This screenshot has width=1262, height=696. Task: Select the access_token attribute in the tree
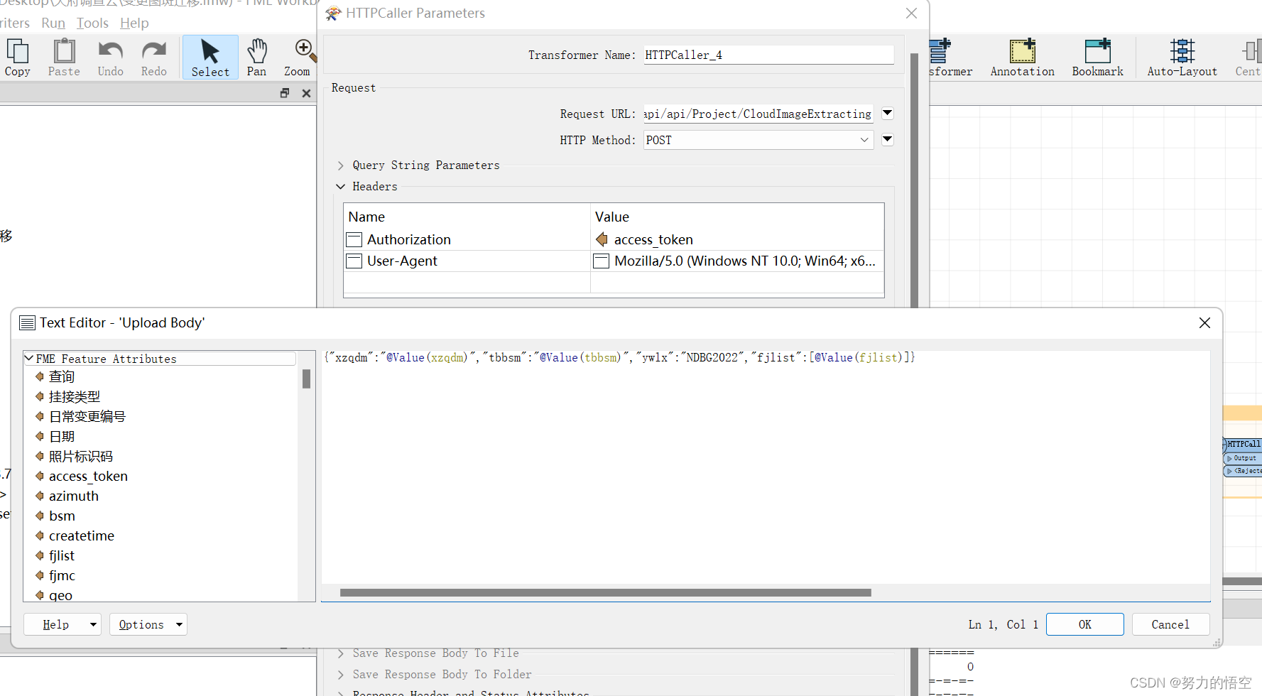pos(88,476)
